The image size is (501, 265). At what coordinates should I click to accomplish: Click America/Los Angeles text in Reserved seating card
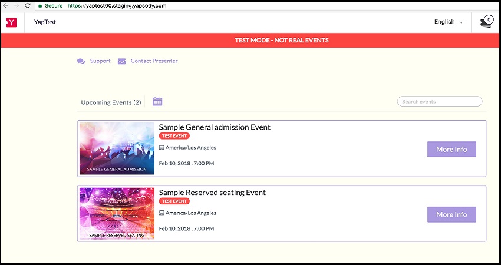click(191, 213)
